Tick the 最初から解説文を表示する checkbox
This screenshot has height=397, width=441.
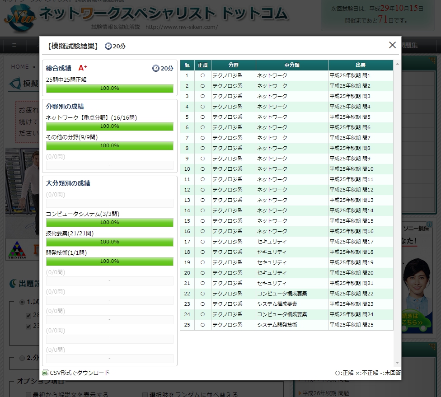tap(28, 394)
